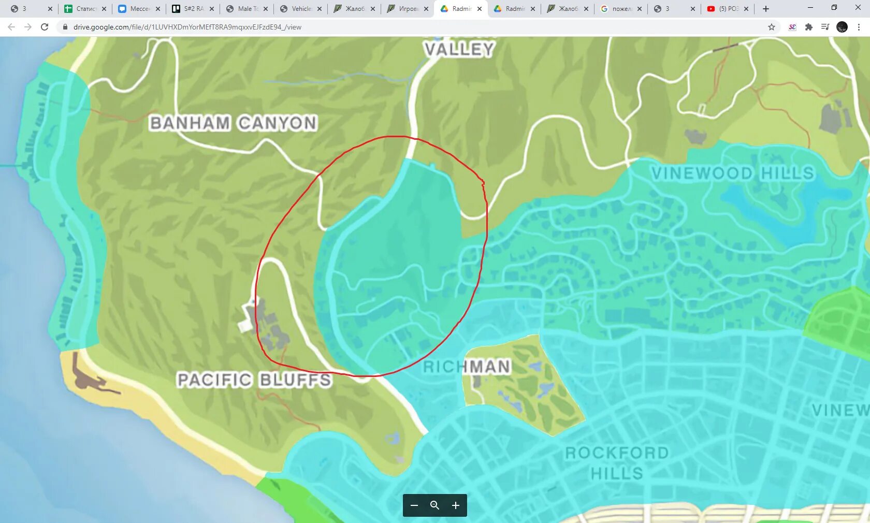Click the PACIFIC BLUFFS map label
This screenshot has height=523, width=870.
pyautogui.click(x=254, y=380)
